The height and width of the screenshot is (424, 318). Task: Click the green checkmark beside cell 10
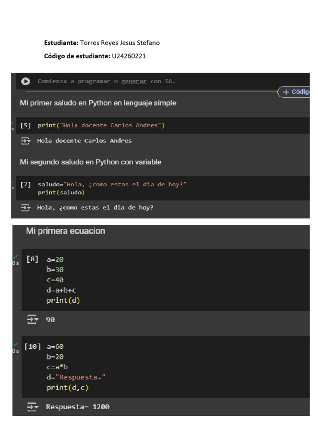pos(16,344)
